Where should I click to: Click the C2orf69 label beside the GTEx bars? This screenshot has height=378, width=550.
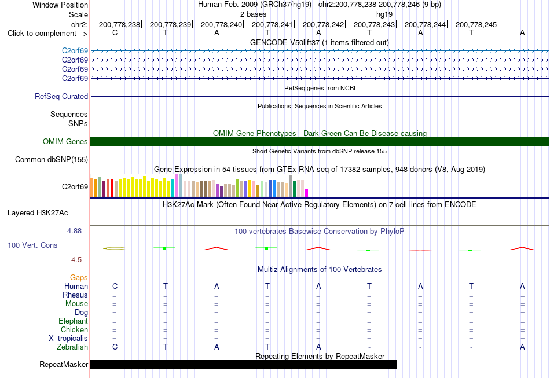click(x=75, y=186)
